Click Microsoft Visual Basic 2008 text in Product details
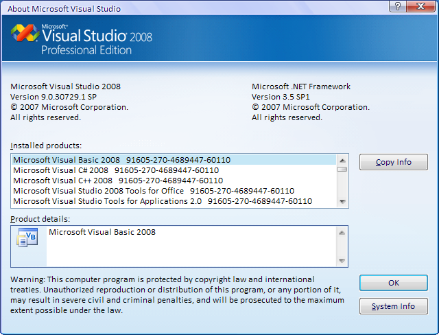Viewport: 439px width, 335px height. [102, 232]
